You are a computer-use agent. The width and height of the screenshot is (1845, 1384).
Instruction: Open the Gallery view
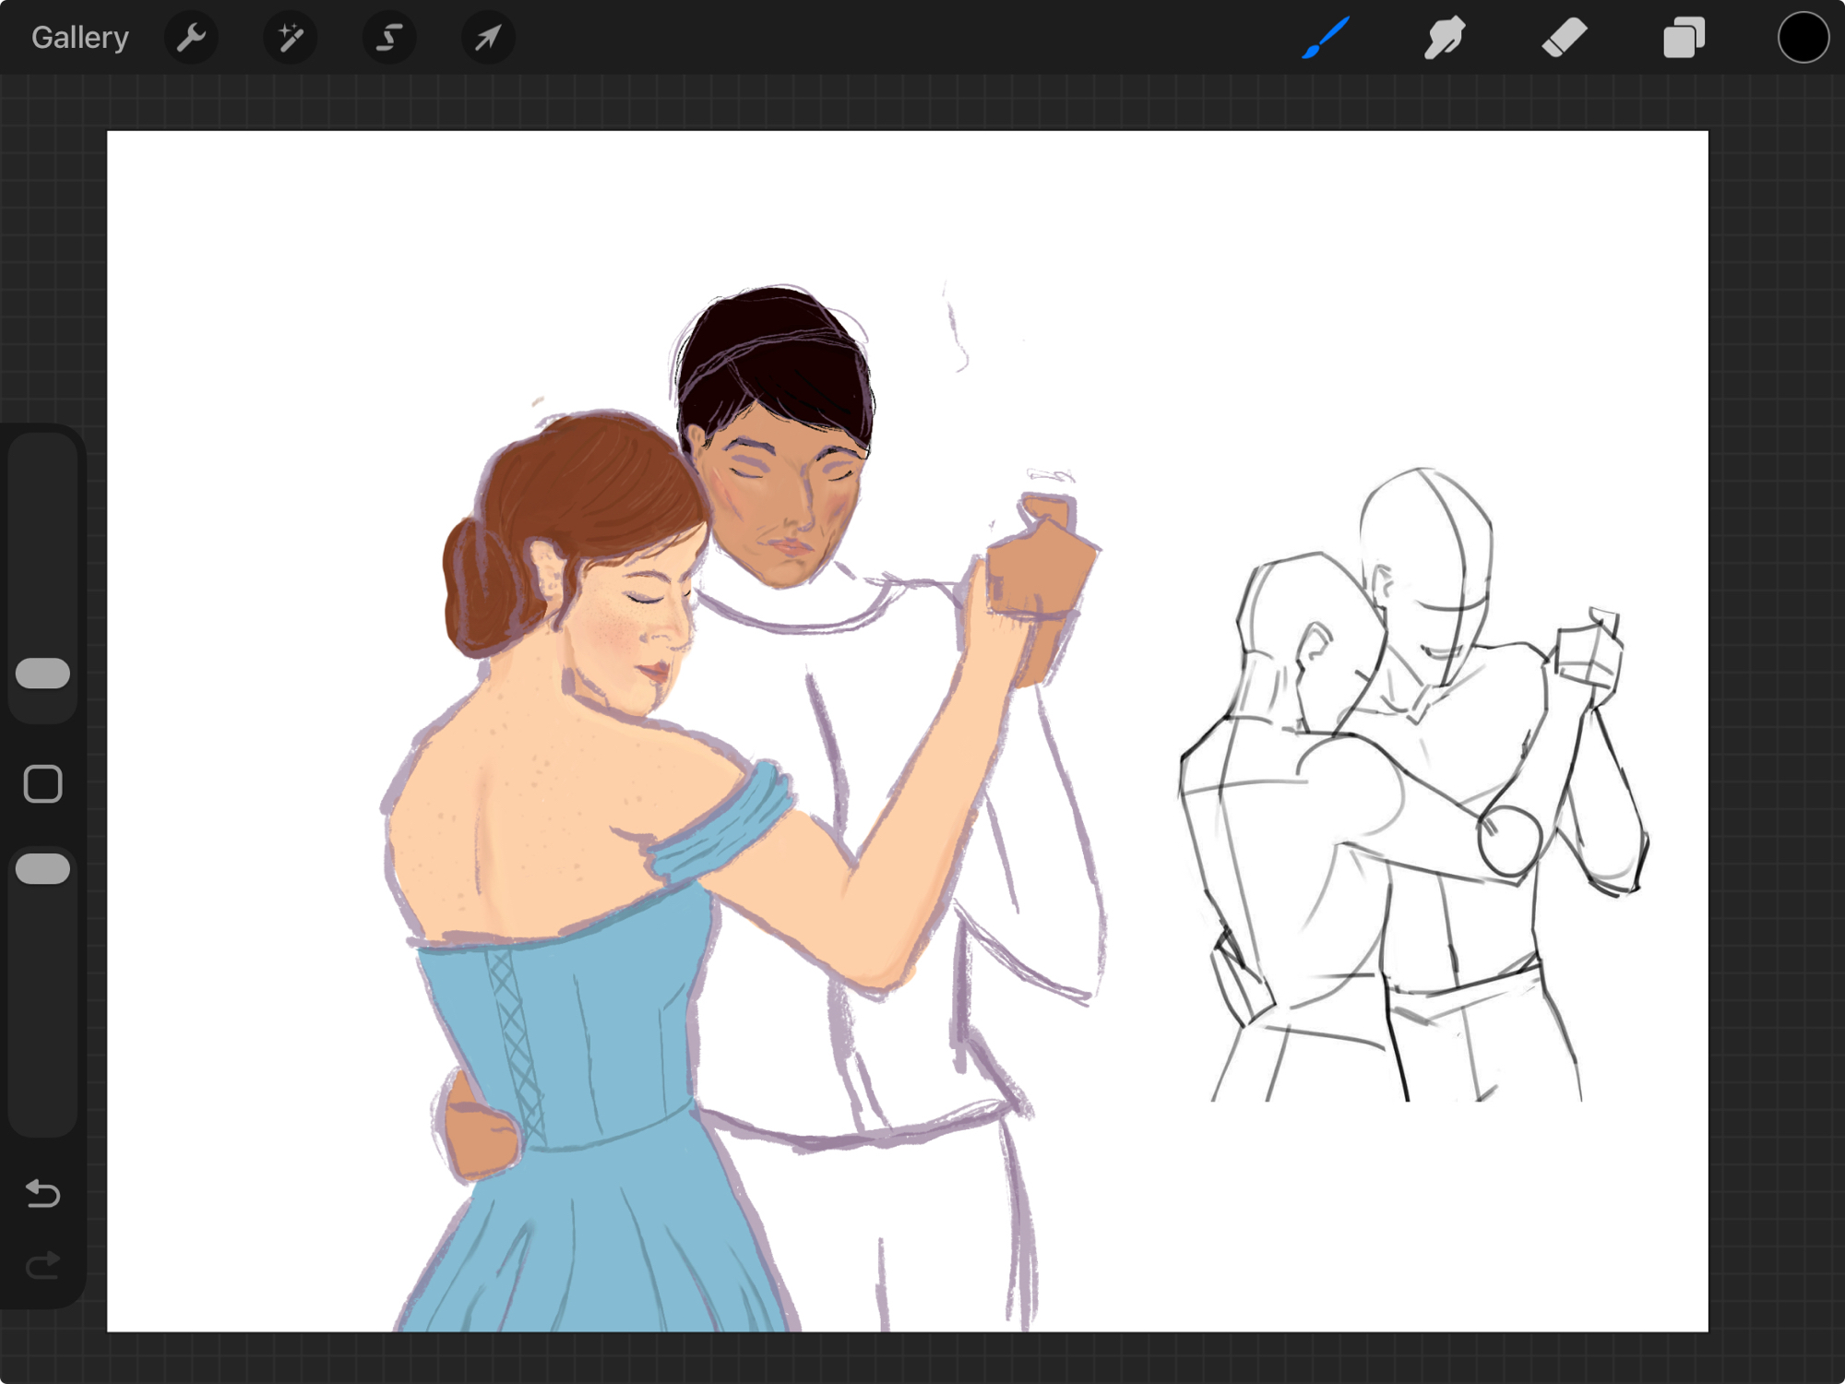79,38
